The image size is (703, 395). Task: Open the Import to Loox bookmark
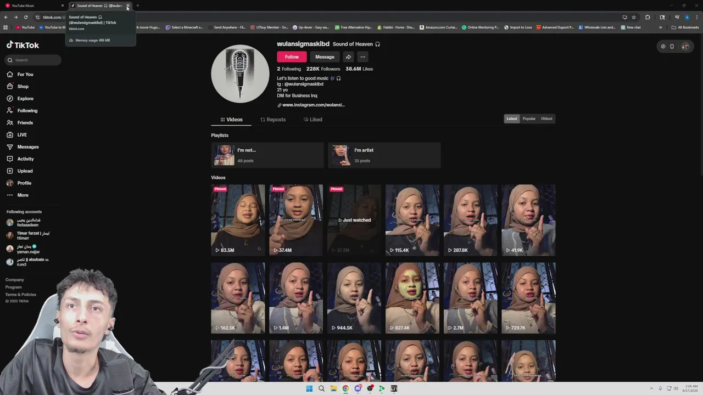[518, 27]
